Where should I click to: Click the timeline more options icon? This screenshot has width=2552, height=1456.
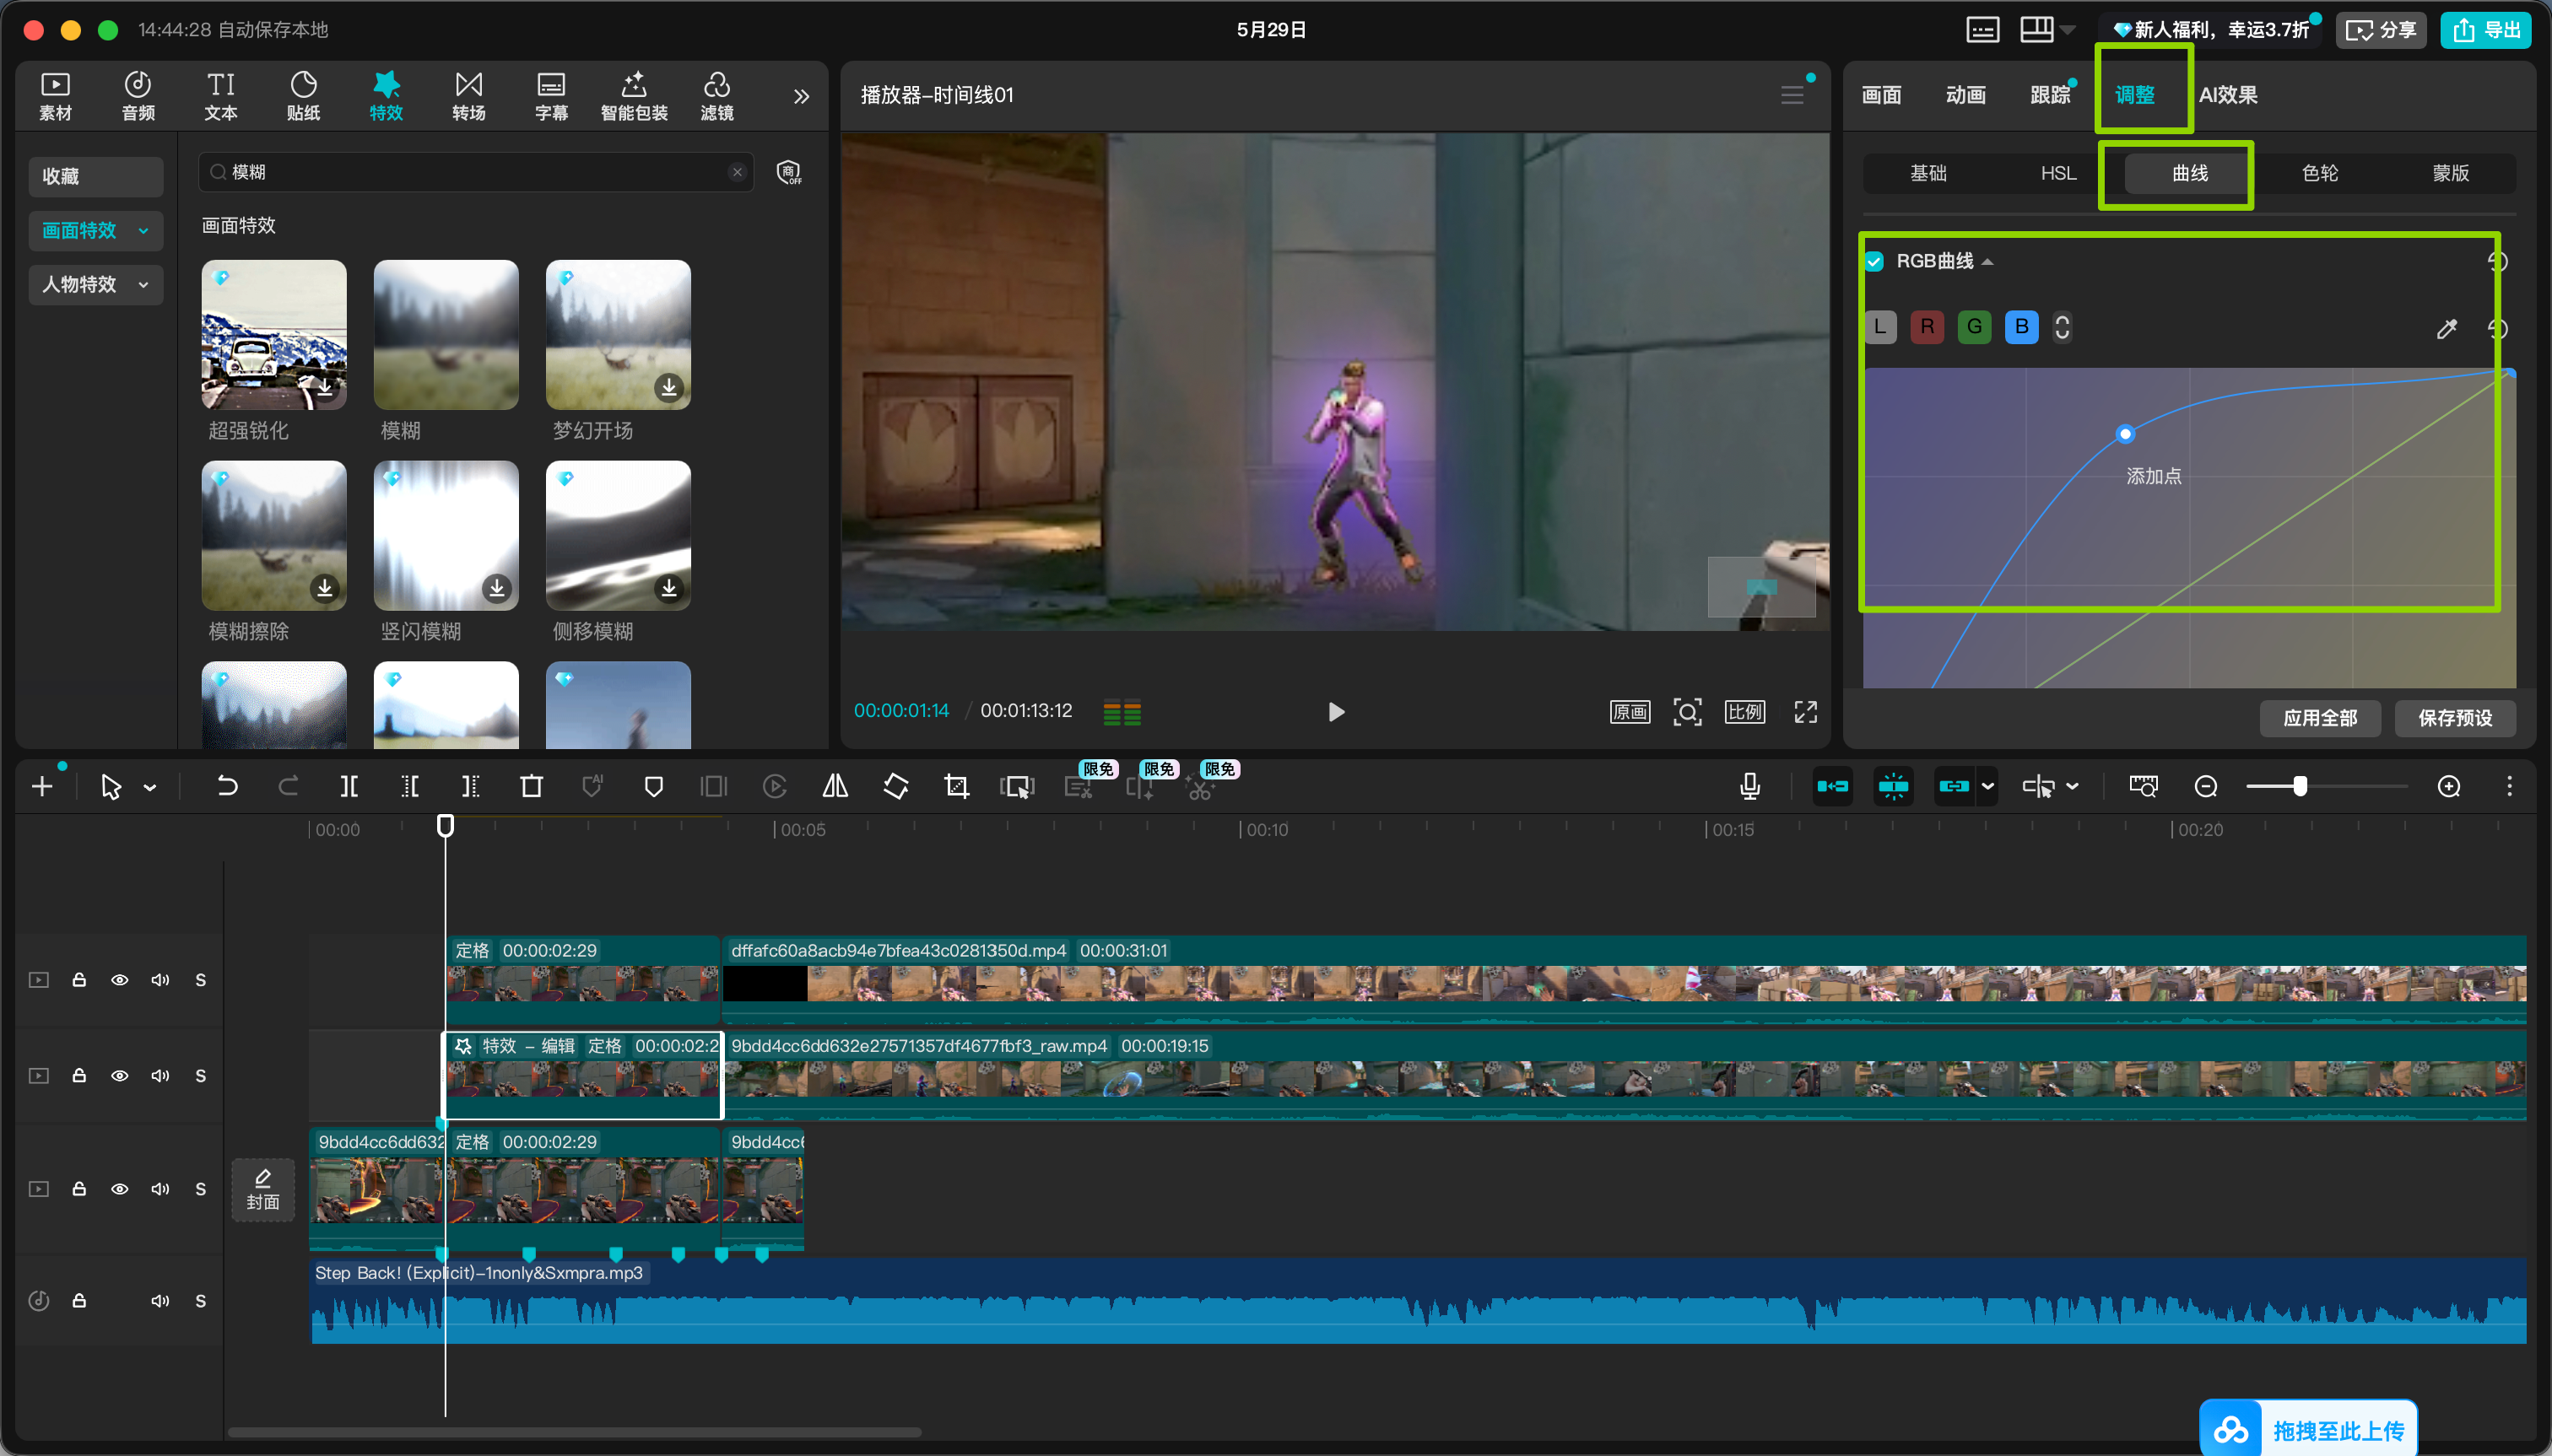[x=2509, y=787]
